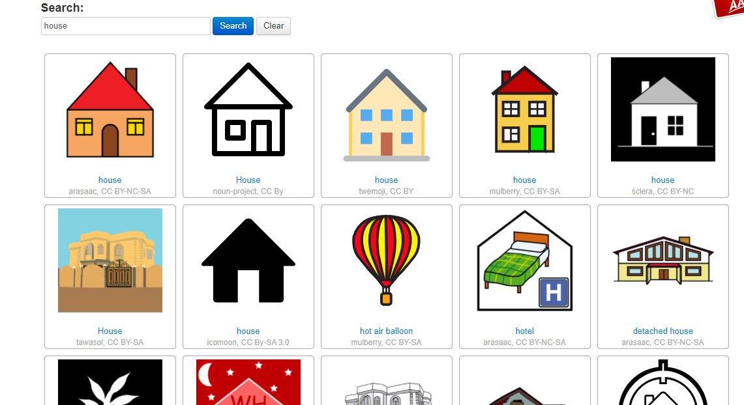This screenshot has height=405, width=744.
Task: Click the red badge in the top corner
Action: pos(729,8)
